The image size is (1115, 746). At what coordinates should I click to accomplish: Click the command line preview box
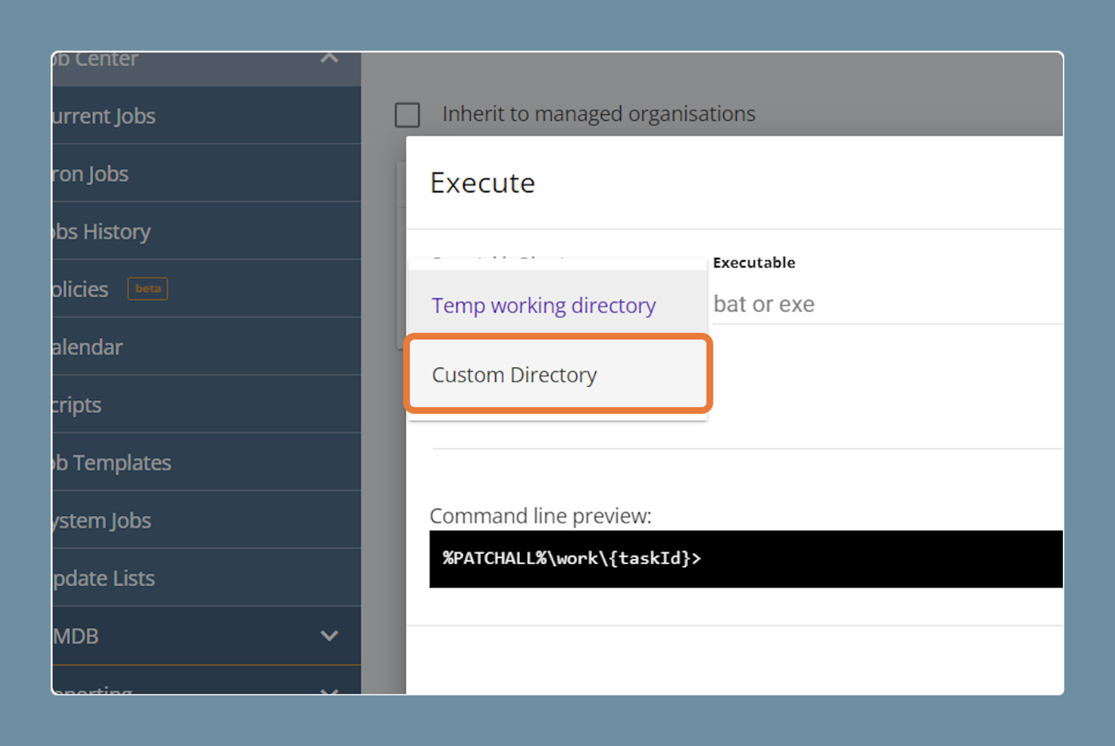pyautogui.click(x=746, y=559)
